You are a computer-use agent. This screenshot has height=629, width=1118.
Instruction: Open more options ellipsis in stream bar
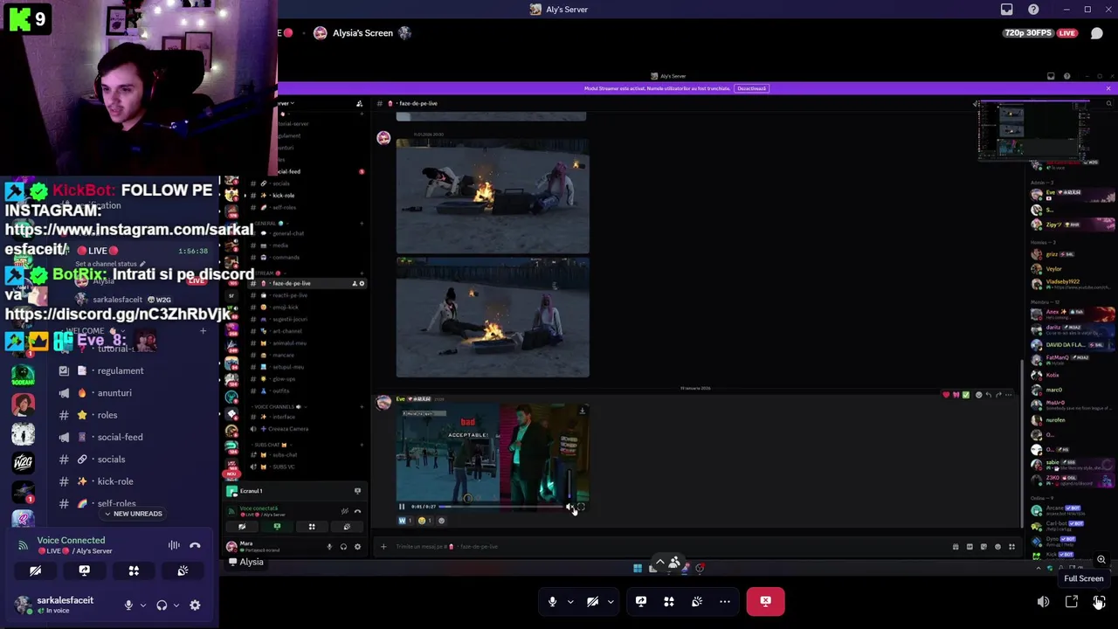point(725,601)
